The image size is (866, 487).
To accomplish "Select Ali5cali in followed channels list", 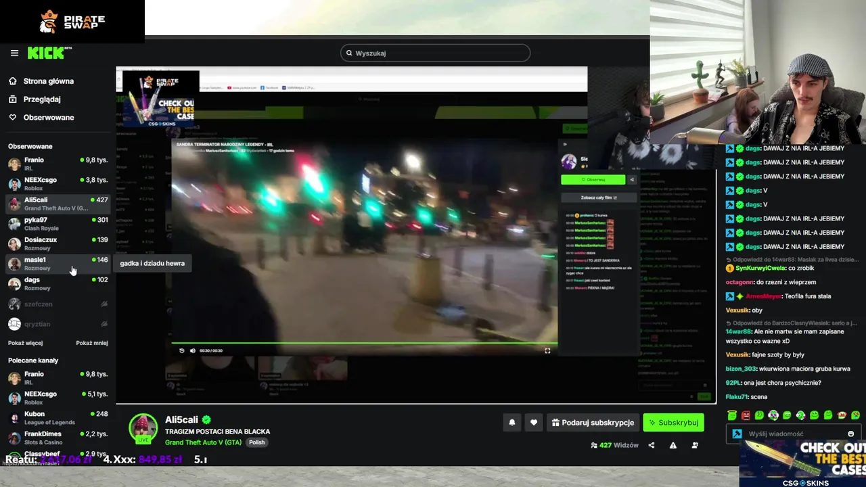I will 58,204.
